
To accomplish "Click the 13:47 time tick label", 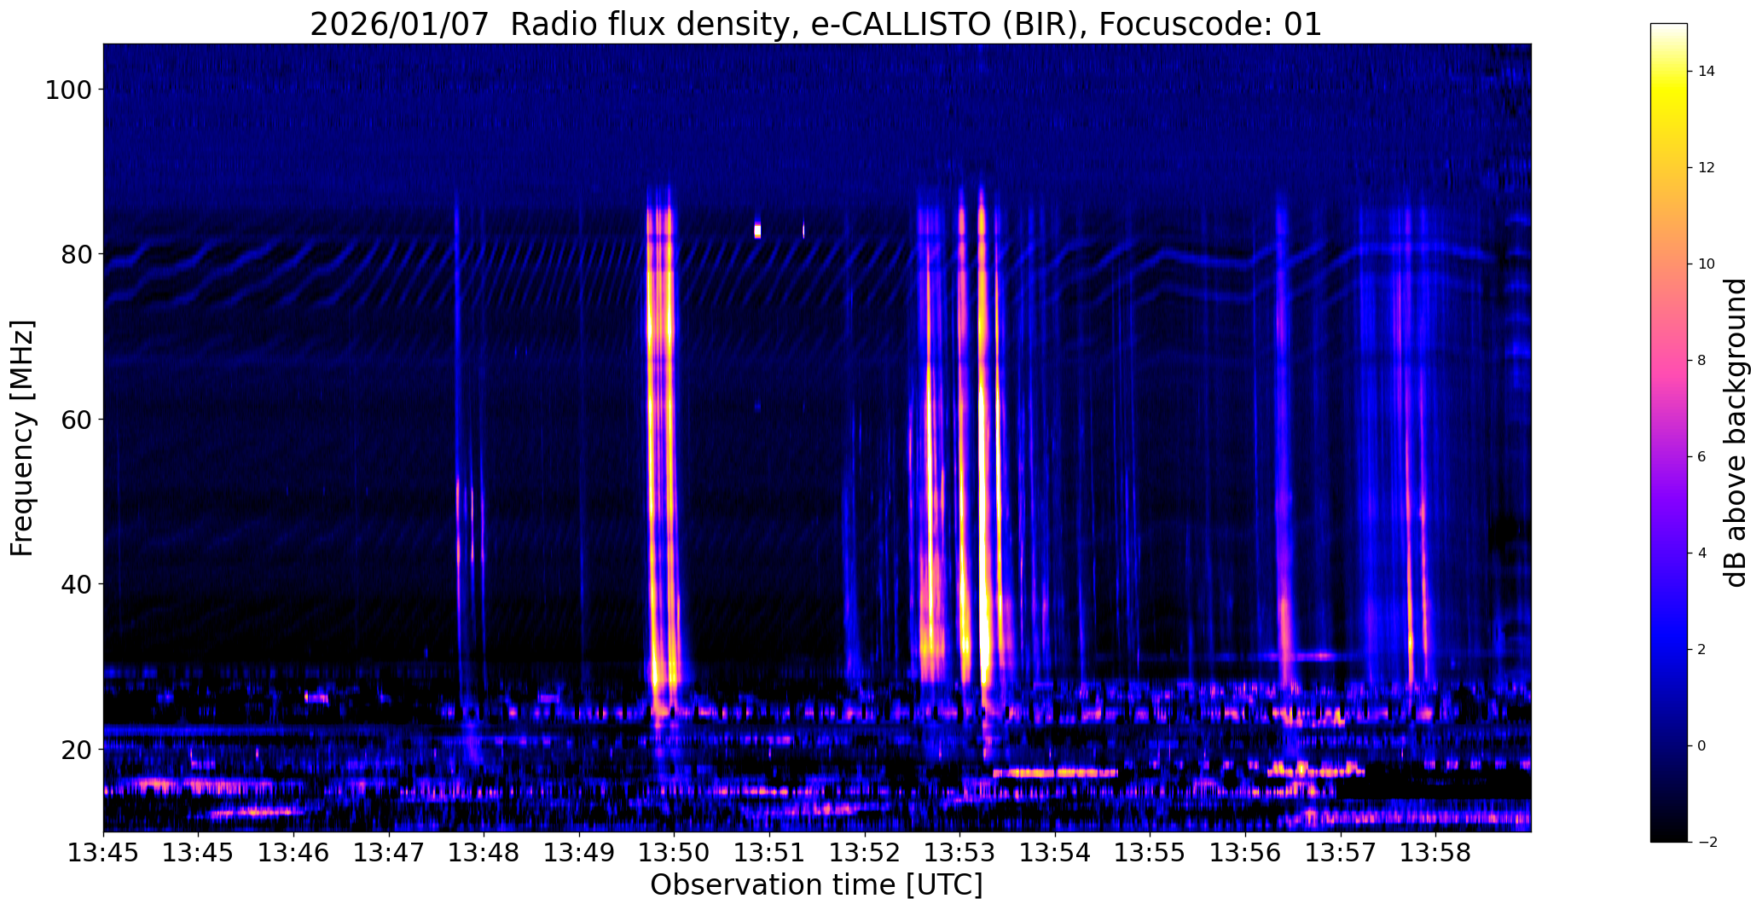I will tap(389, 853).
